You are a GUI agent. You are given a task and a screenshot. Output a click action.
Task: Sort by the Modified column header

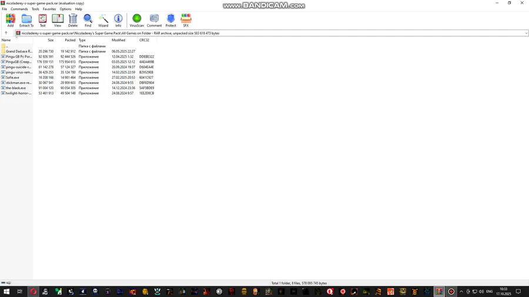coord(124,40)
